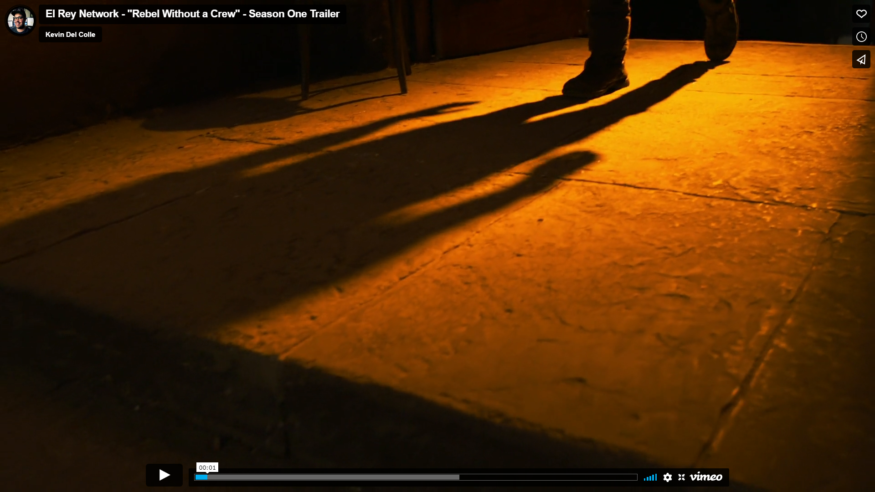Seek into the dark unbuffered section of the timeline

click(x=547, y=477)
